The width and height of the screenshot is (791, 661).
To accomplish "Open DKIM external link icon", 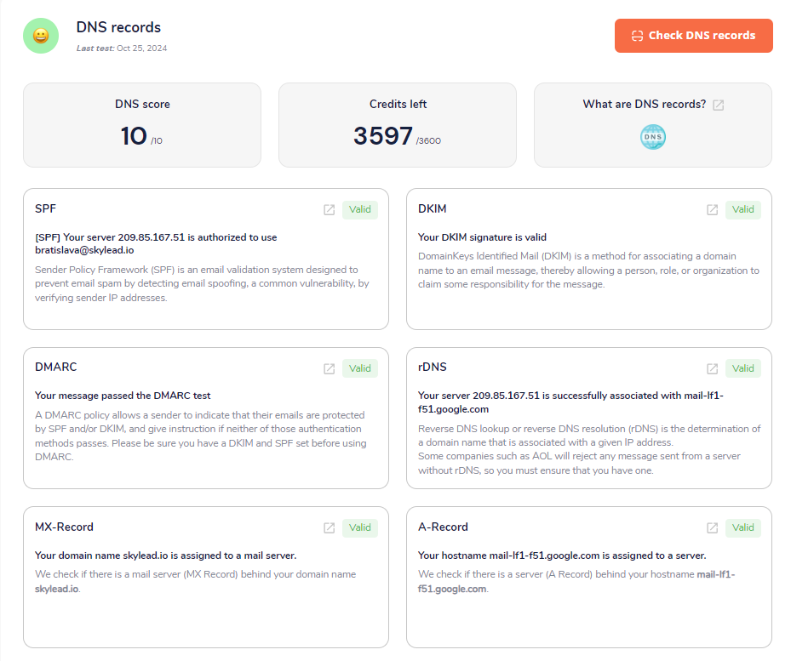I will pos(712,210).
